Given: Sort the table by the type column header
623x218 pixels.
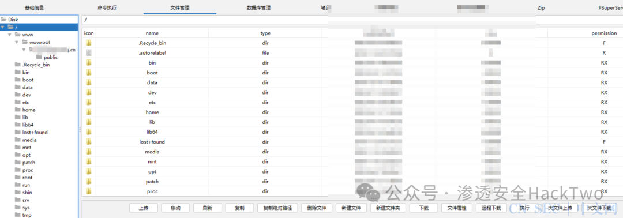Looking at the screenshot, I should 265,33.
